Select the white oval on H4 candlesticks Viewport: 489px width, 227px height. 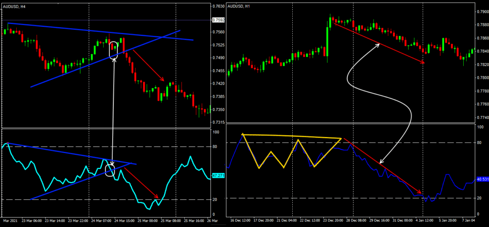click(114, 50)
